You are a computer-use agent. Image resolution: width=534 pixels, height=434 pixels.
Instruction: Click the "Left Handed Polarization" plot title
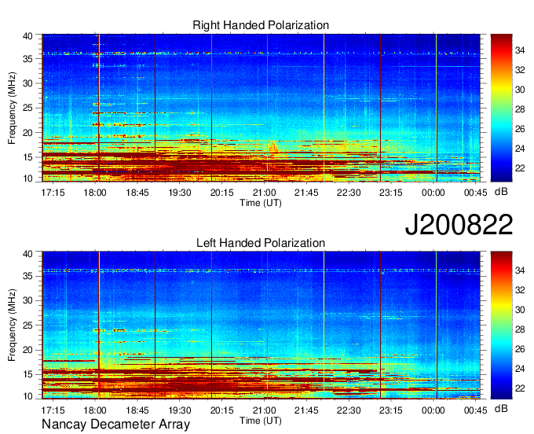click(x=261, y=243)
